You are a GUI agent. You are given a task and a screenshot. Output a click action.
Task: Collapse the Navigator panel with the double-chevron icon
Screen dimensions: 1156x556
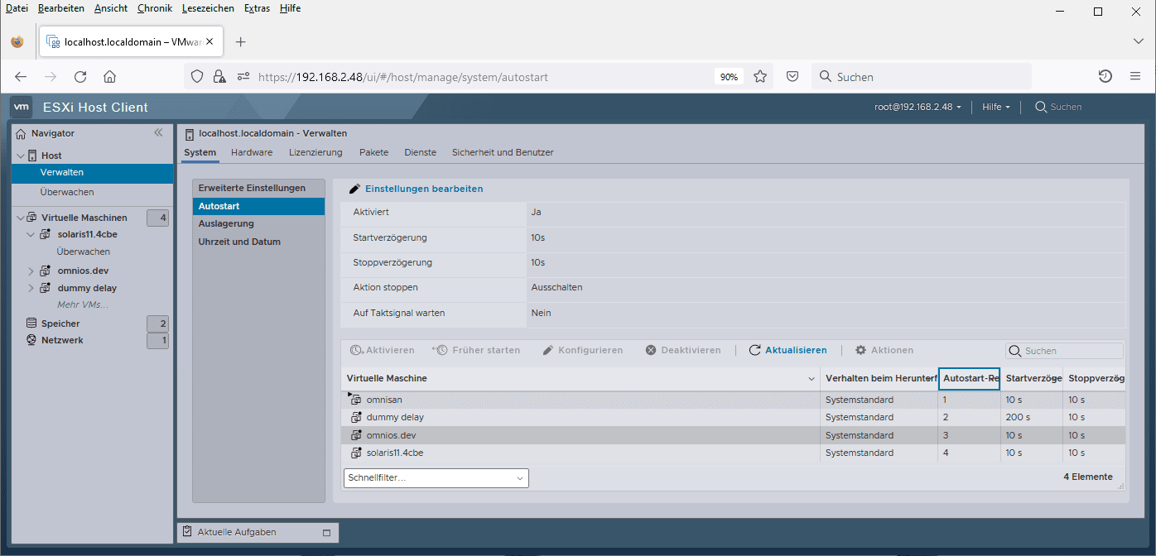pos(158,132)
